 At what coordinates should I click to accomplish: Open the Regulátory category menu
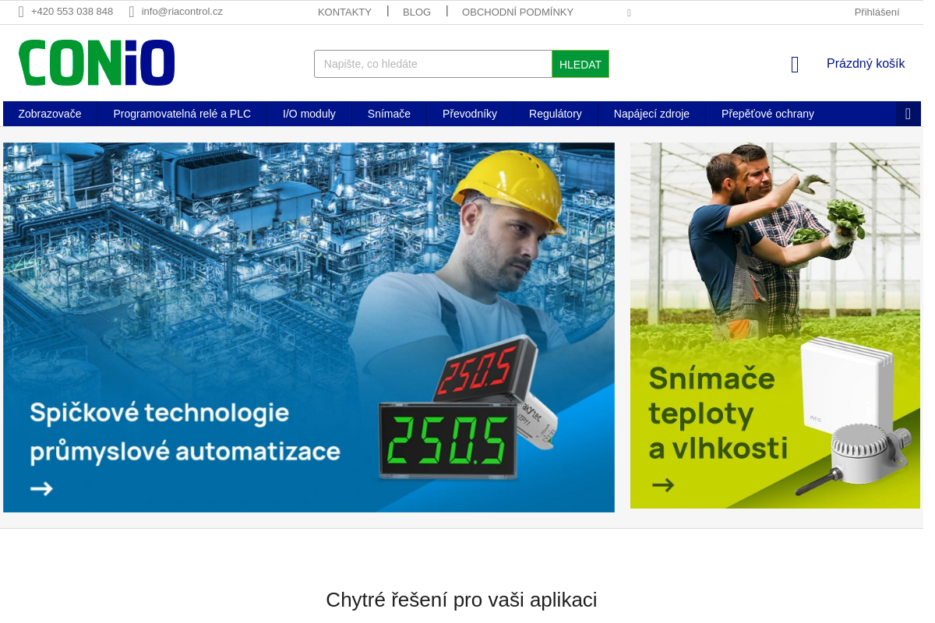point(556,114)
